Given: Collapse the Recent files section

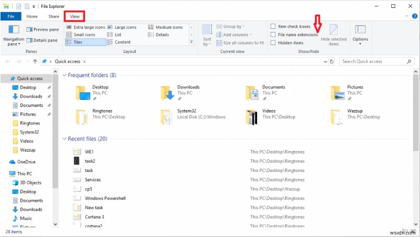Looking at the screenshot, I should [x=64, y=139].
